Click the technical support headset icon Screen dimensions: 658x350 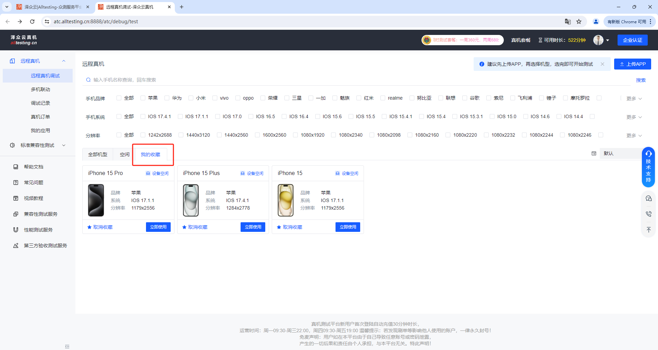pyautogui.click(x=648, y=154)
